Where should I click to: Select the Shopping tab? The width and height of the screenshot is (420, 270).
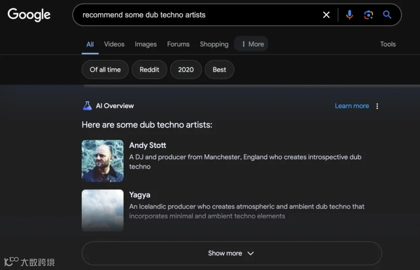pyautogui.click(x=214, y=44)
